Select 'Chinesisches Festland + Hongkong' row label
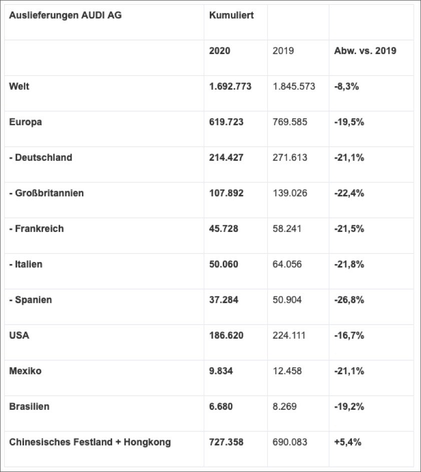 click(x=90, y=442)
